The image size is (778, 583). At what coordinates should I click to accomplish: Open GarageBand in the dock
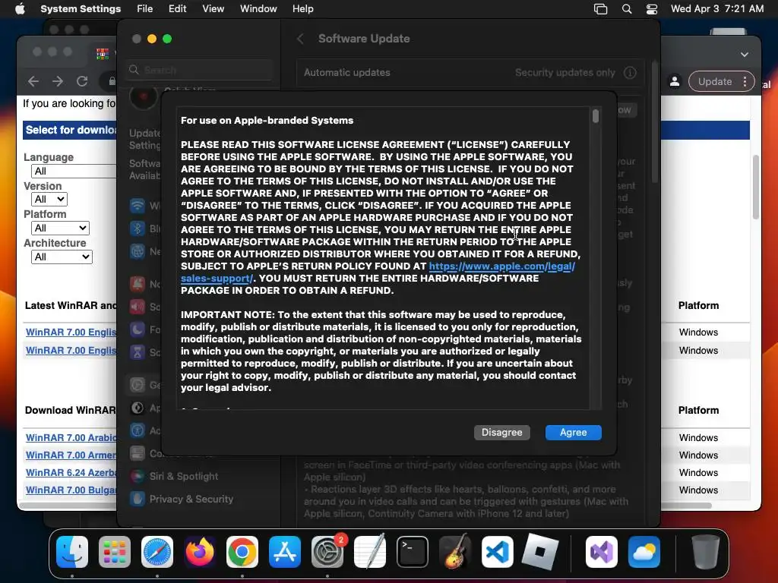455,552
